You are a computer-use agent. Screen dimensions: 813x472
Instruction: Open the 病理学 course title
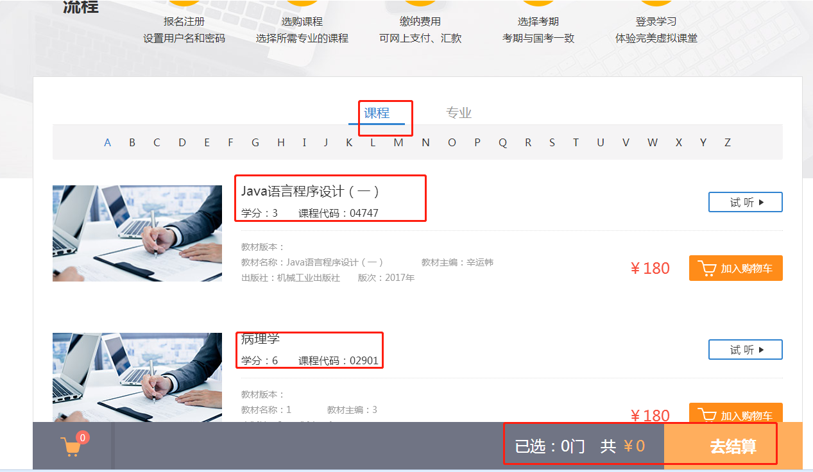(x=261, y=339)
